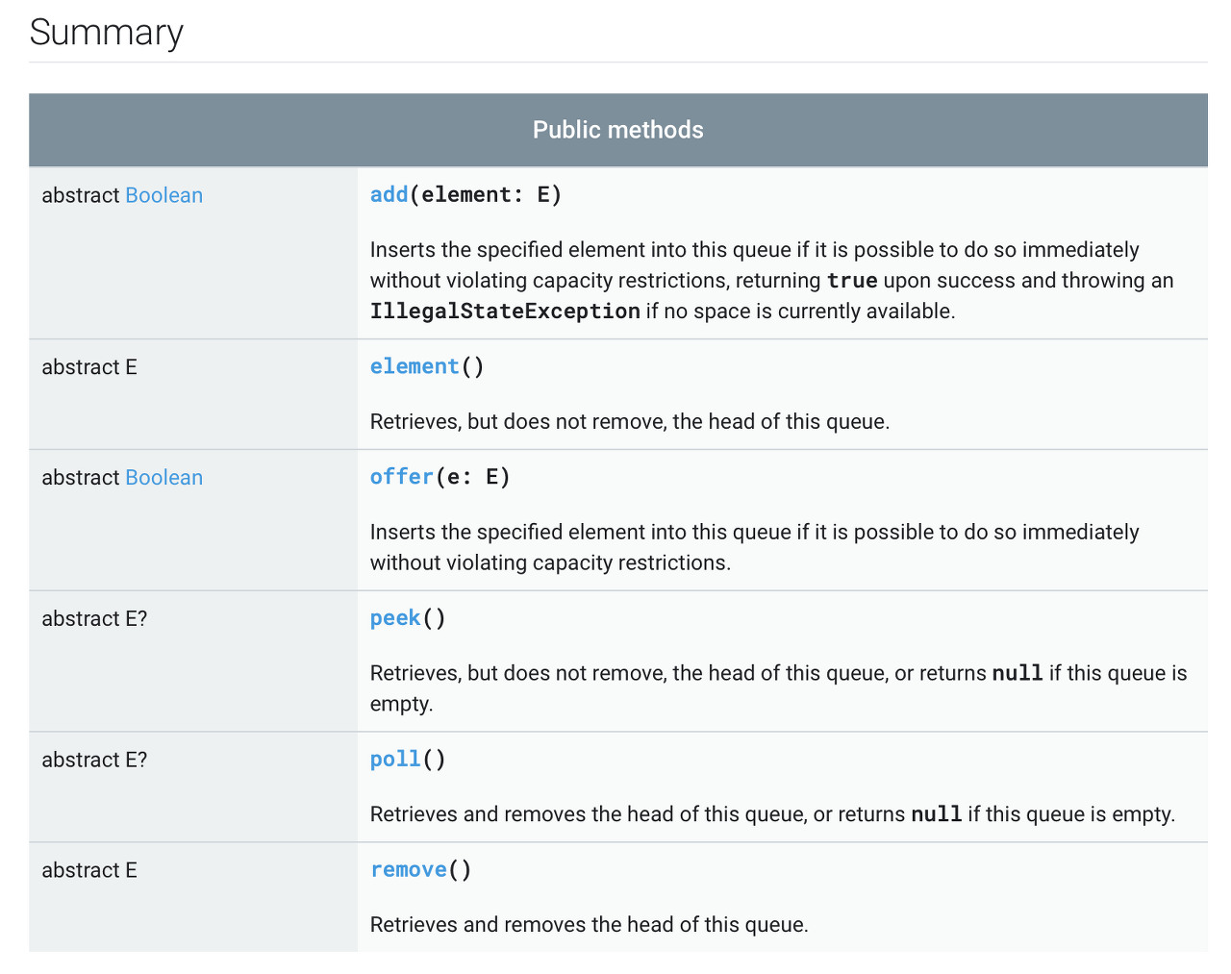
Task: Click null keyword in peek description
Action: (1017, 673)
